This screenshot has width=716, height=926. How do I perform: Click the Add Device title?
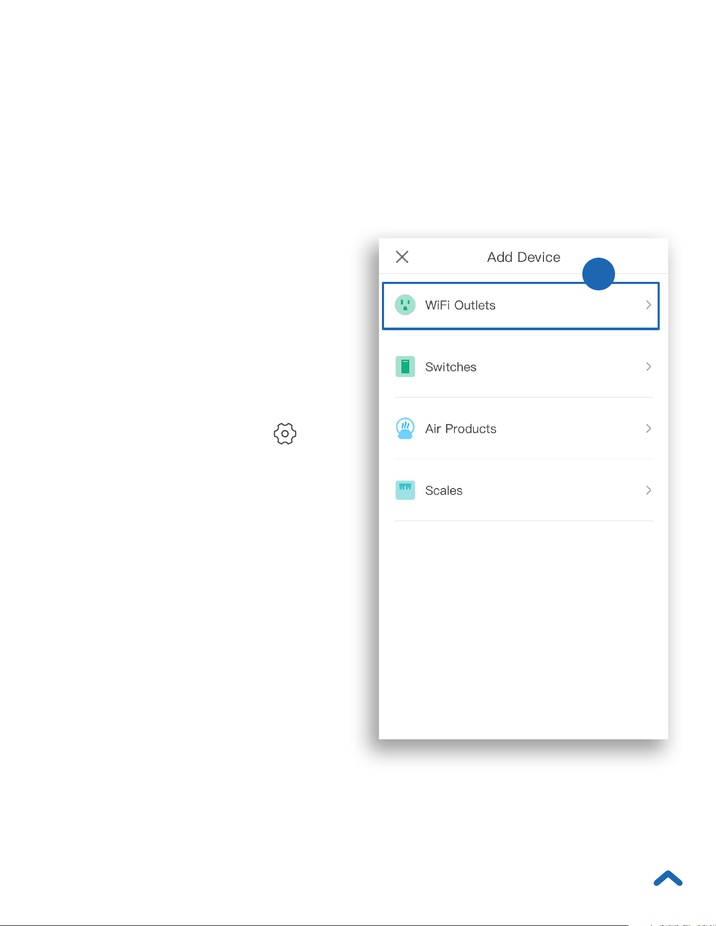pyautogui.click(x=523, y=257)
